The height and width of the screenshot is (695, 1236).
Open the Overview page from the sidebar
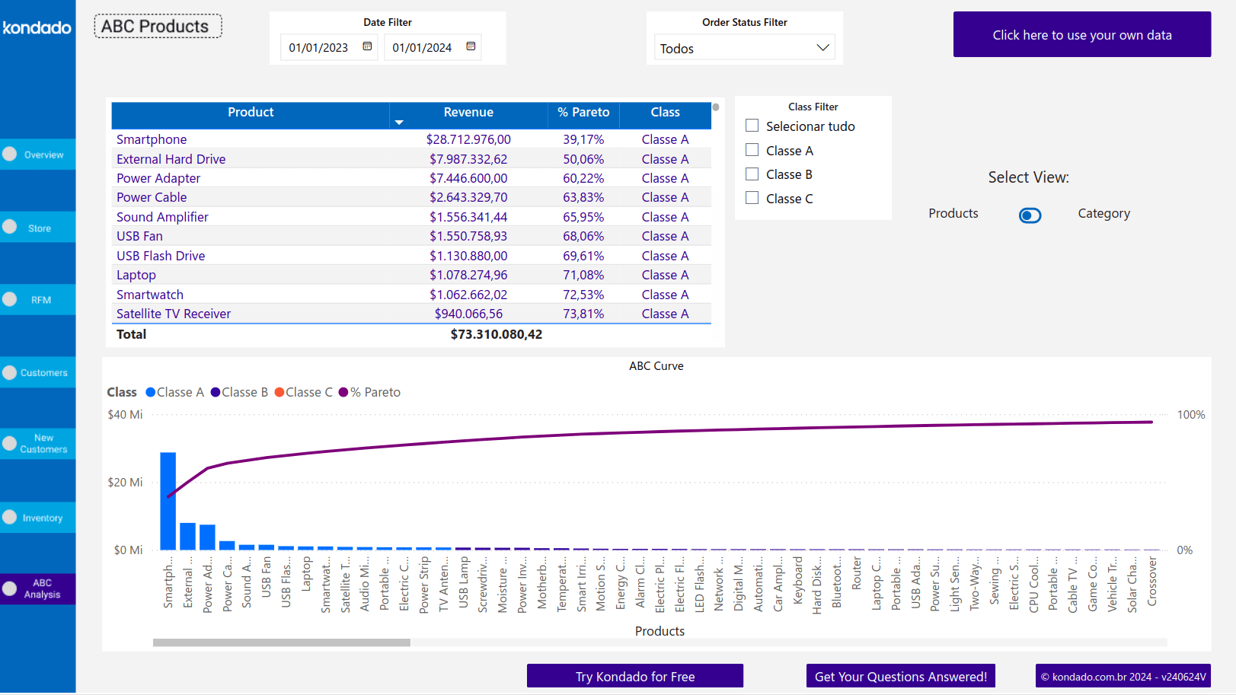10,155
